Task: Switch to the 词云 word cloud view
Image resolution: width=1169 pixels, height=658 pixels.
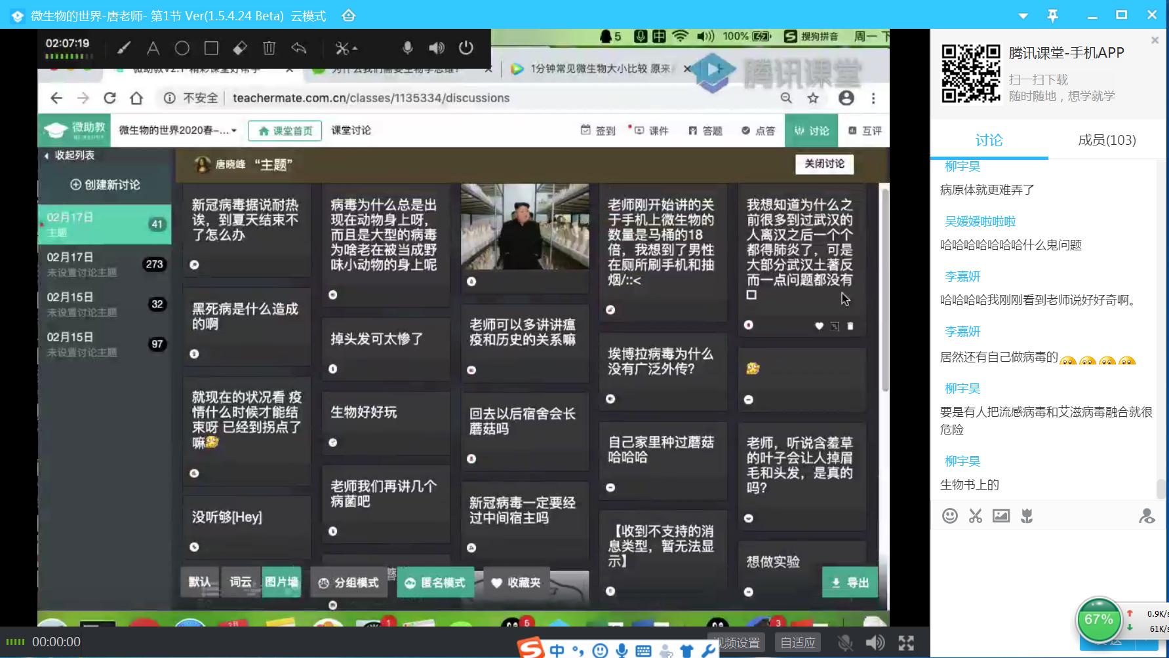Action: [241, 582]
